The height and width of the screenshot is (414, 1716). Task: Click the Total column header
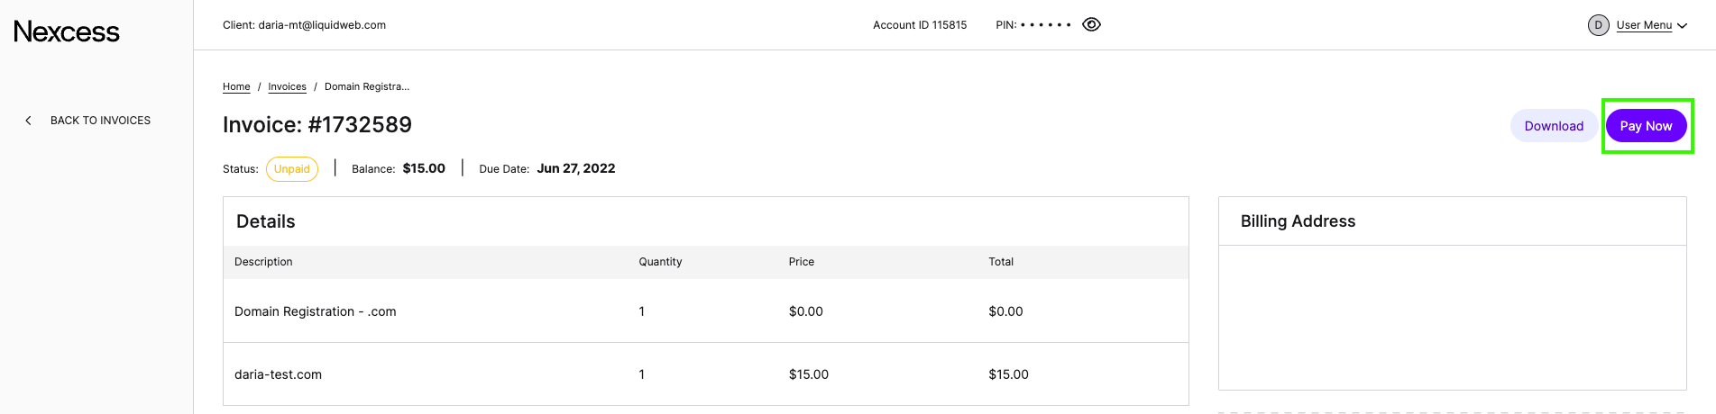tap(1000, 262)
